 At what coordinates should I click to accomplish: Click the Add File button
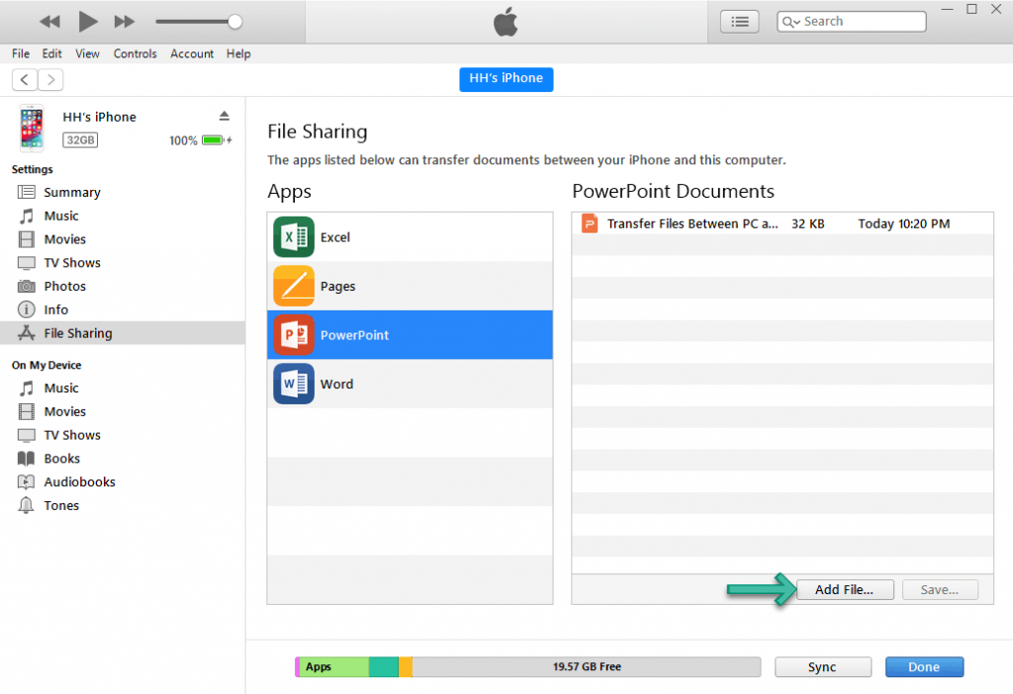point(845,589)
